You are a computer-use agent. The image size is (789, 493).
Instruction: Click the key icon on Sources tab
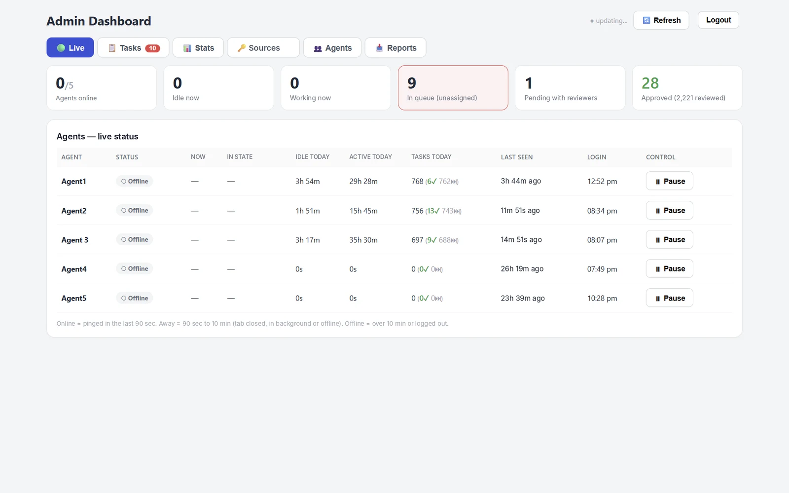tap(242, 48)
